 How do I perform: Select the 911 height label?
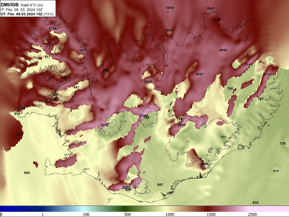(x=276, y=171)
